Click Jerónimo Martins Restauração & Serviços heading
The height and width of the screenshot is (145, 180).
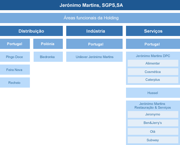click(153, 106)
